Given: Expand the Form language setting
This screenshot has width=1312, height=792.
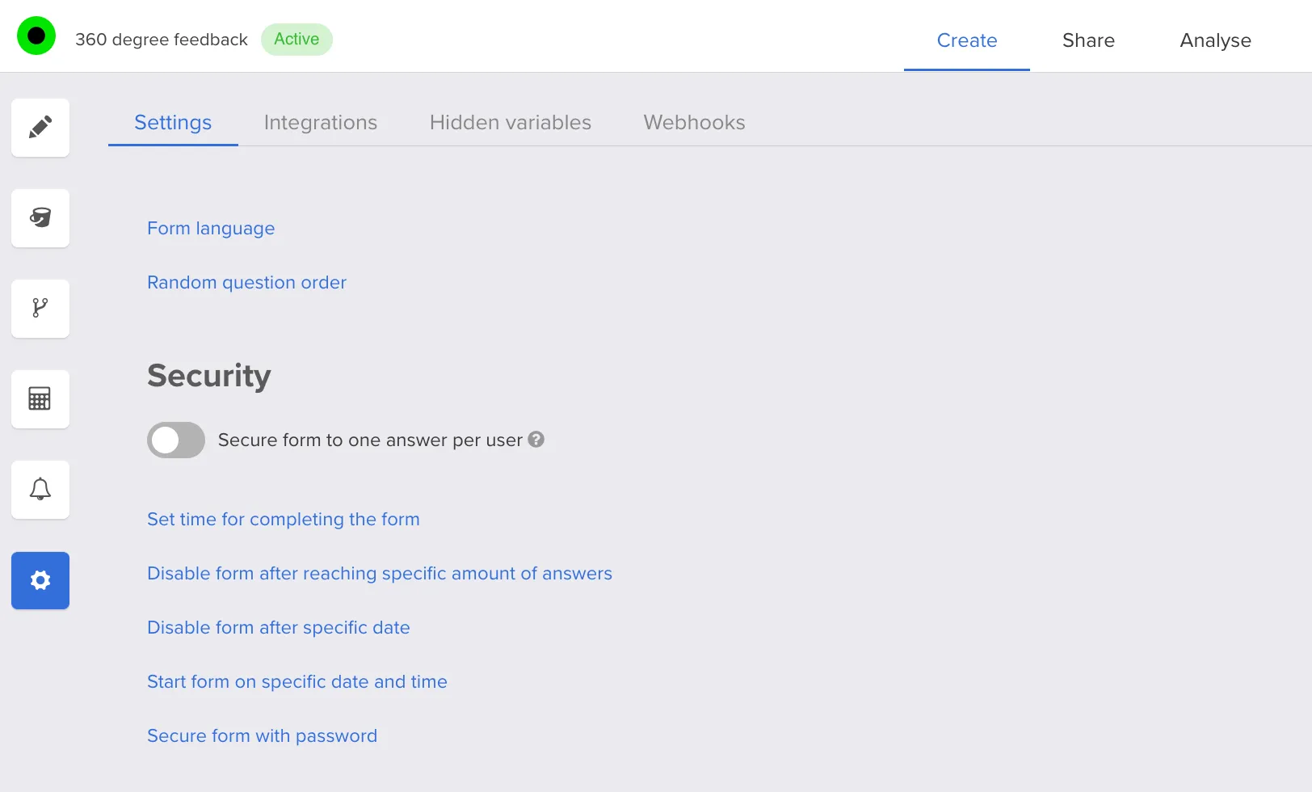Looking at the screenshot, I should [211, 229].
